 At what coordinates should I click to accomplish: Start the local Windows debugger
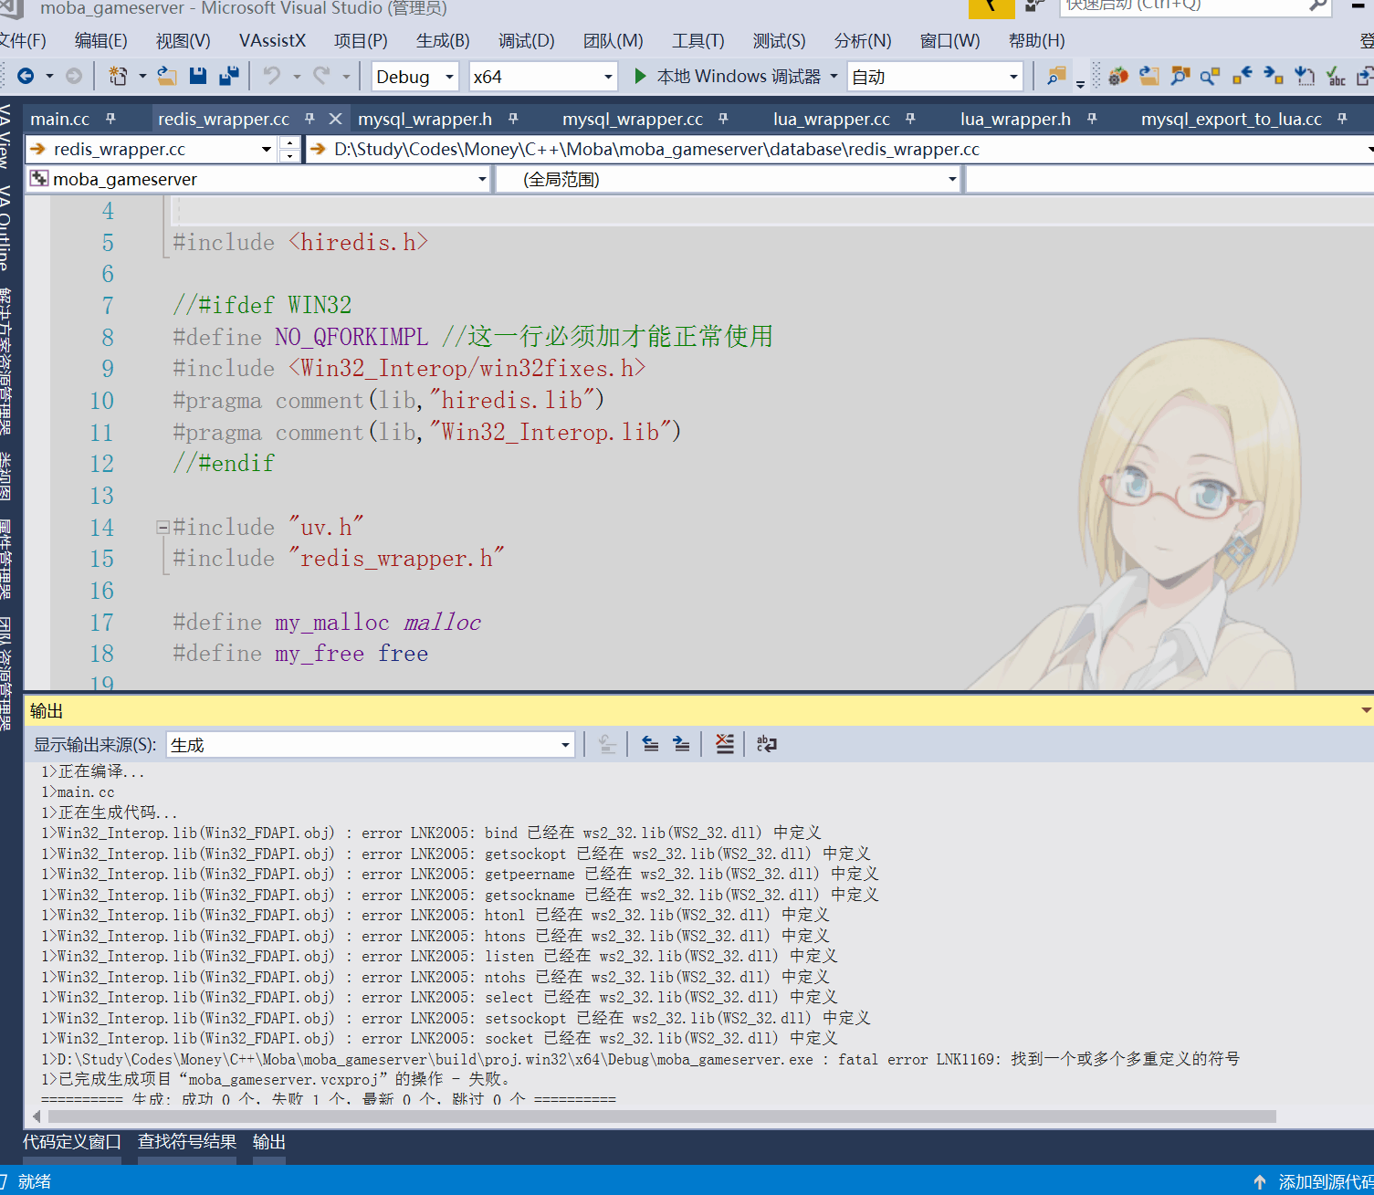(x=728, y=77)
